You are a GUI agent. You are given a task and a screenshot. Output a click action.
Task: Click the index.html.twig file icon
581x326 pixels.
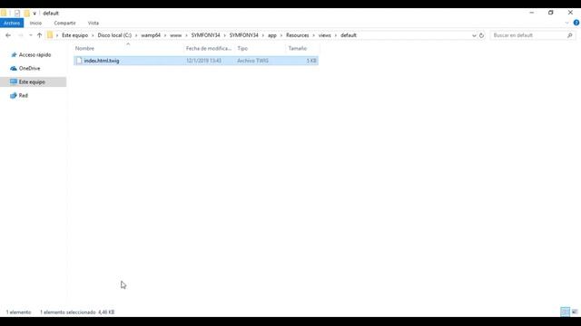point(79,61)
